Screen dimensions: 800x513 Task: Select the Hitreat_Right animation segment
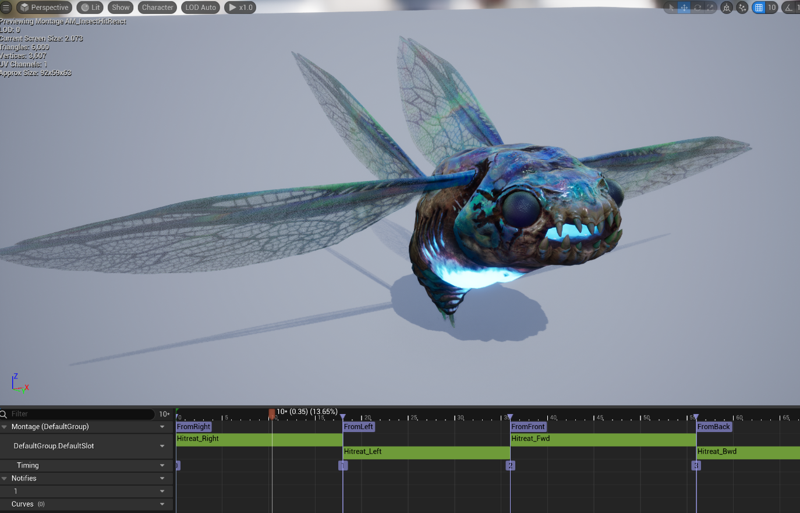point(259,440)
